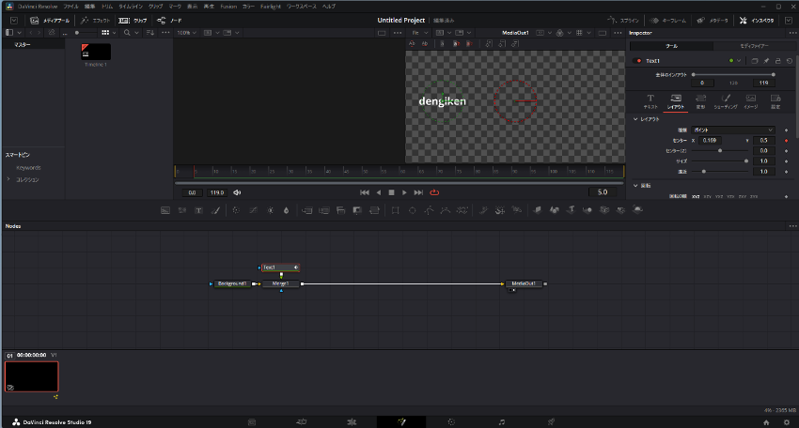Select the clip thumbnail in bottom timeline strip
This screenshot has width=799, height=428.
(x=32, y=376)
